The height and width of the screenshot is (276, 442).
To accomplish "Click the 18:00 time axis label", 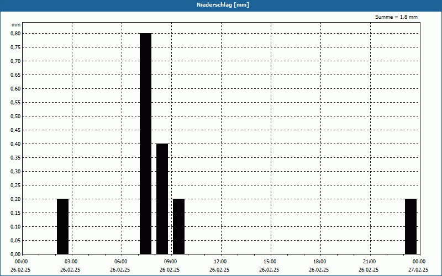I will (319, 262).
